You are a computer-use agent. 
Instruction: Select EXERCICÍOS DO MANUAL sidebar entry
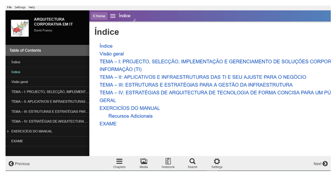pyautogui.click(x=47, y=131)
